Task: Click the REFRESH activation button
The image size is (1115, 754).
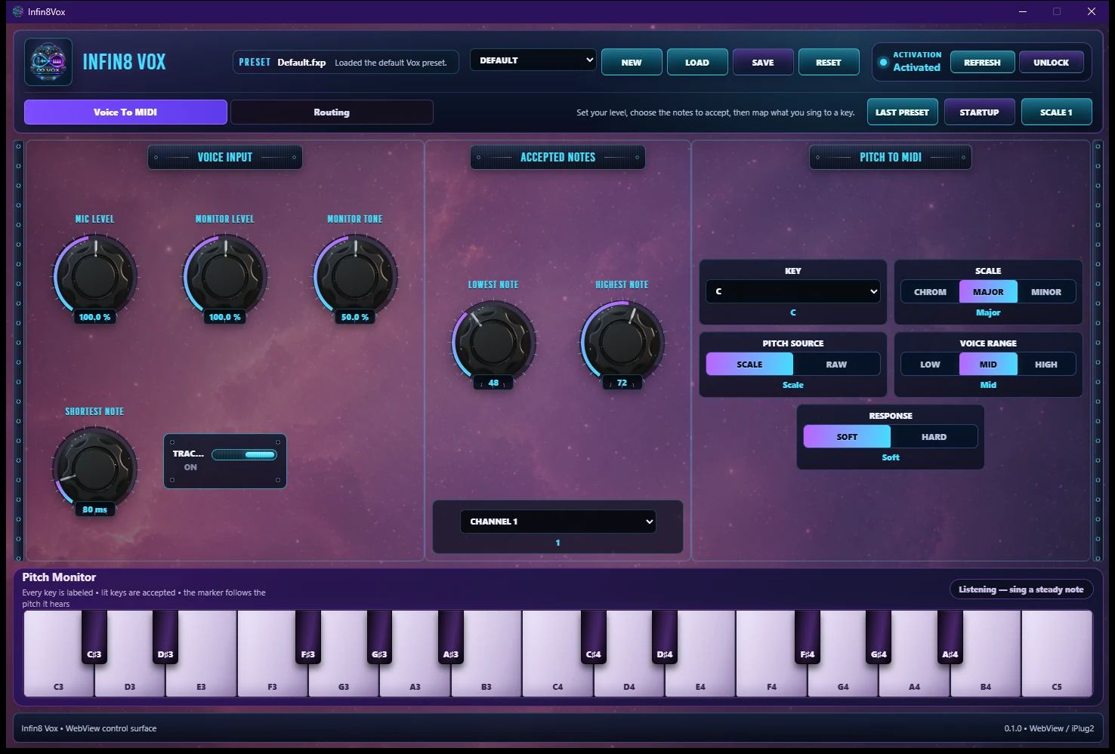Action: [982, 62]
